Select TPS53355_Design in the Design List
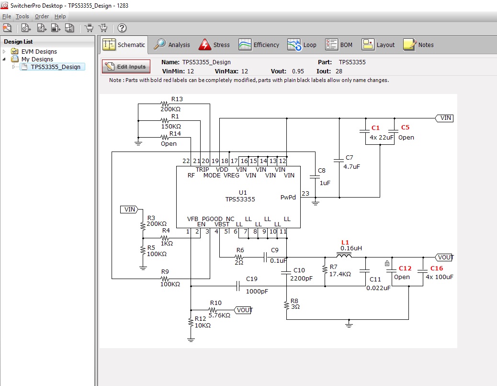 (x=56, y=67)
